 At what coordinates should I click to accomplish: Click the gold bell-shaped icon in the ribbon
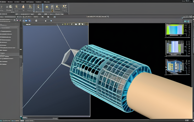pos(23,7)
